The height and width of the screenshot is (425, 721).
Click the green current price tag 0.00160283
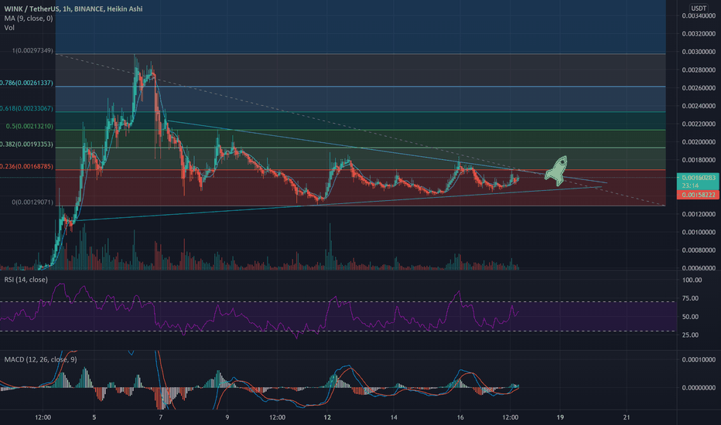[698, 178]
